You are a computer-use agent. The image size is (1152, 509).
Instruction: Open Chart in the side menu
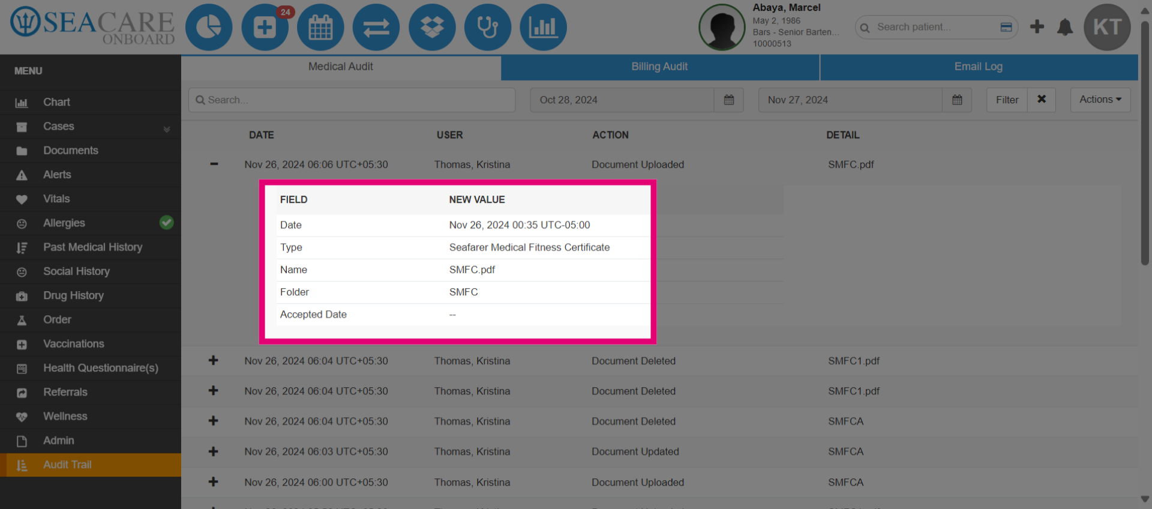[91, 102]
